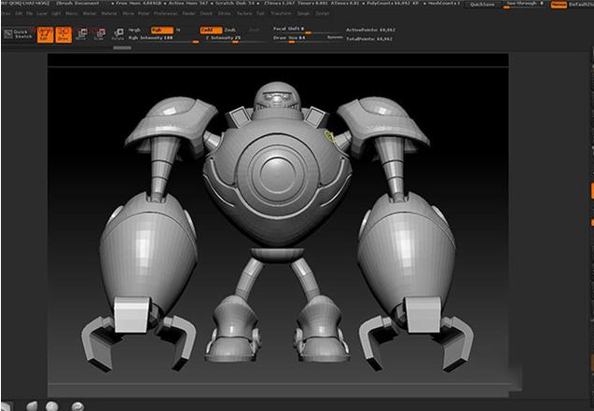Open the Light menu
Viewport: 594px width, 411px height.
[x=56, y=13]
